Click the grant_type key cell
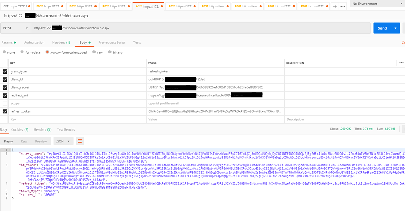The width and height of the screenshot is (405, 211). pyautogui.click(x=77, y=71)
